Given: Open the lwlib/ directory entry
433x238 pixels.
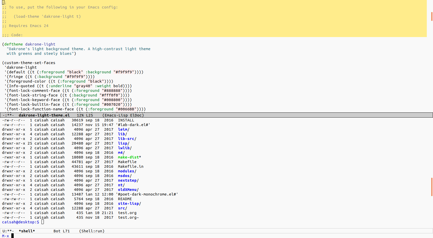Looking at the screenshot, I should pos(125,148).
